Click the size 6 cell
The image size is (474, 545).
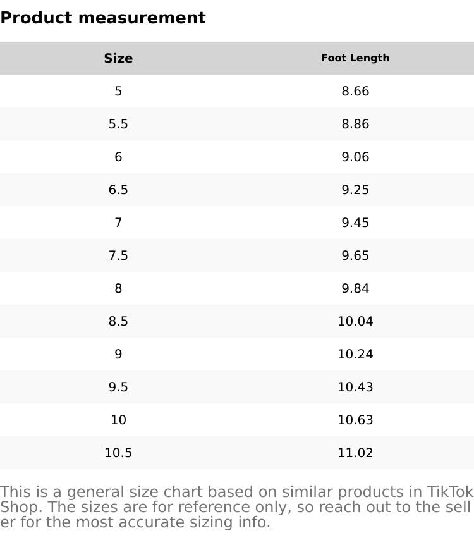point(118,157)
